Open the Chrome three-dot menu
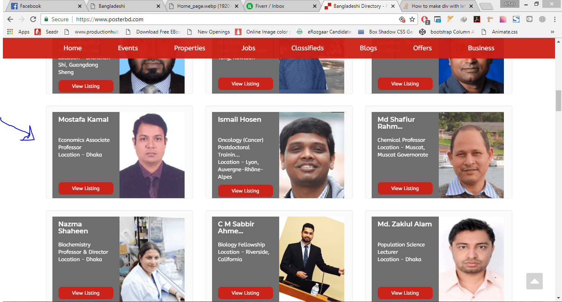 (555, 19)
